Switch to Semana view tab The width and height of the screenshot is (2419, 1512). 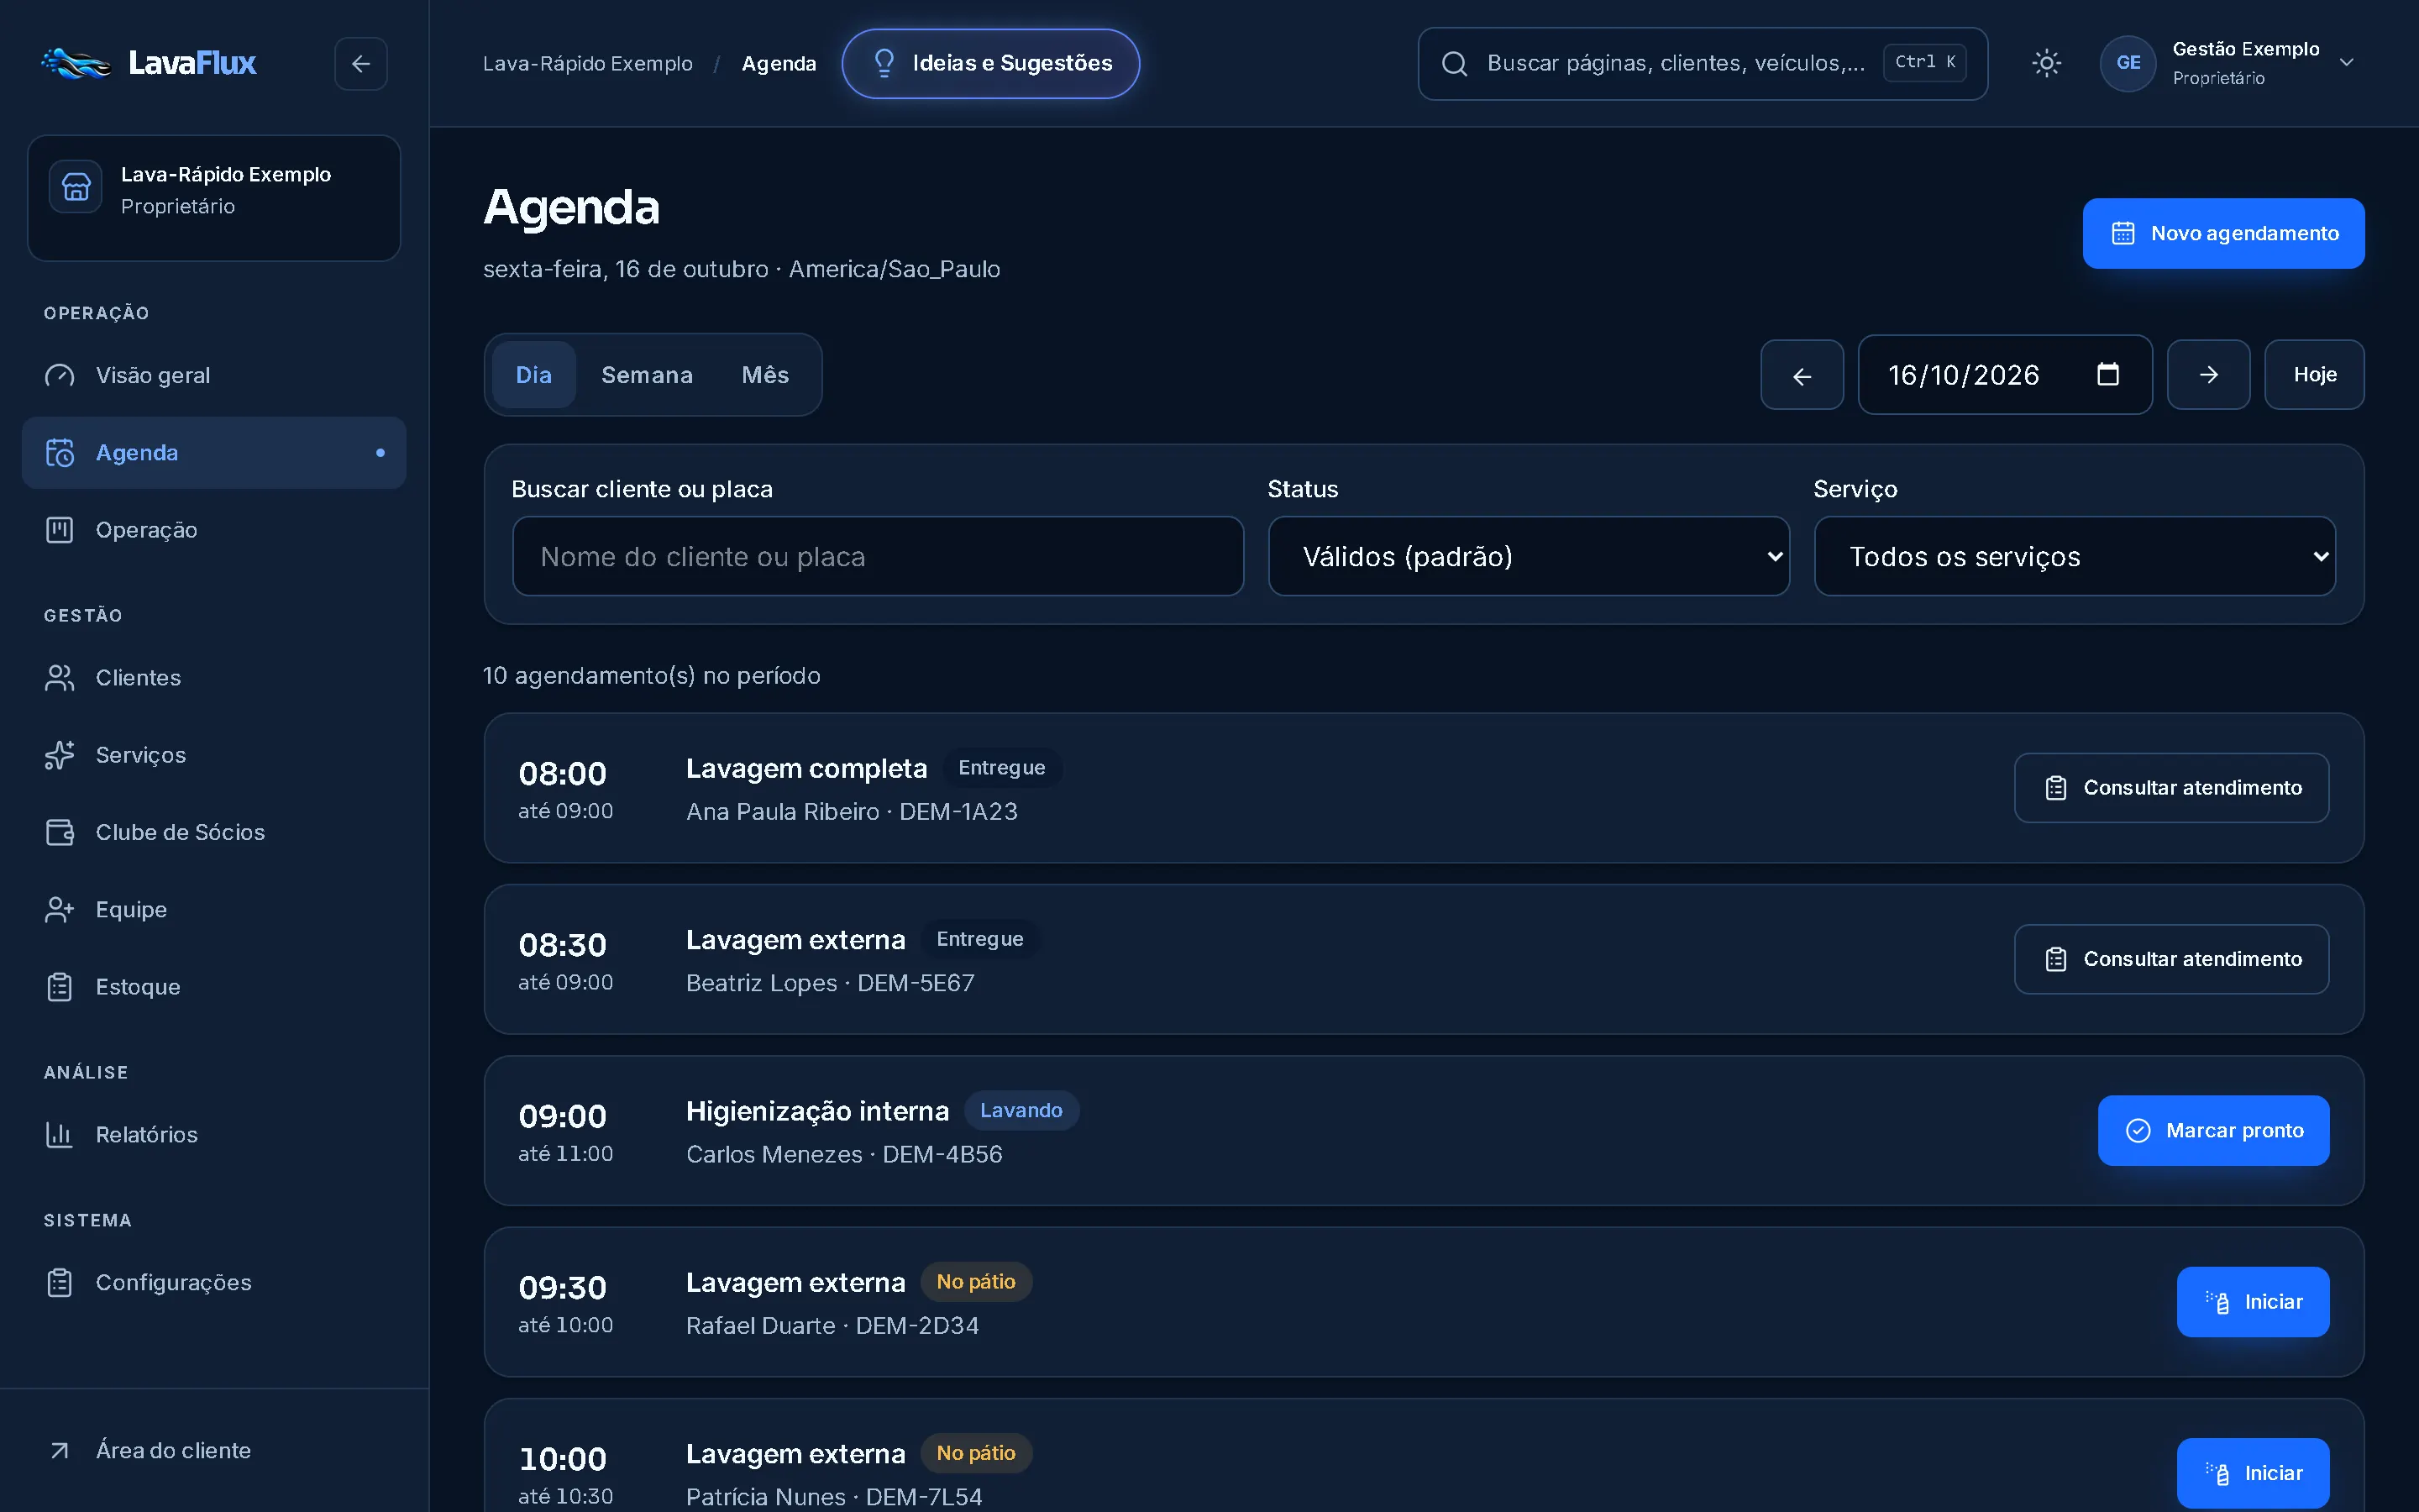(x=647, y=375)
